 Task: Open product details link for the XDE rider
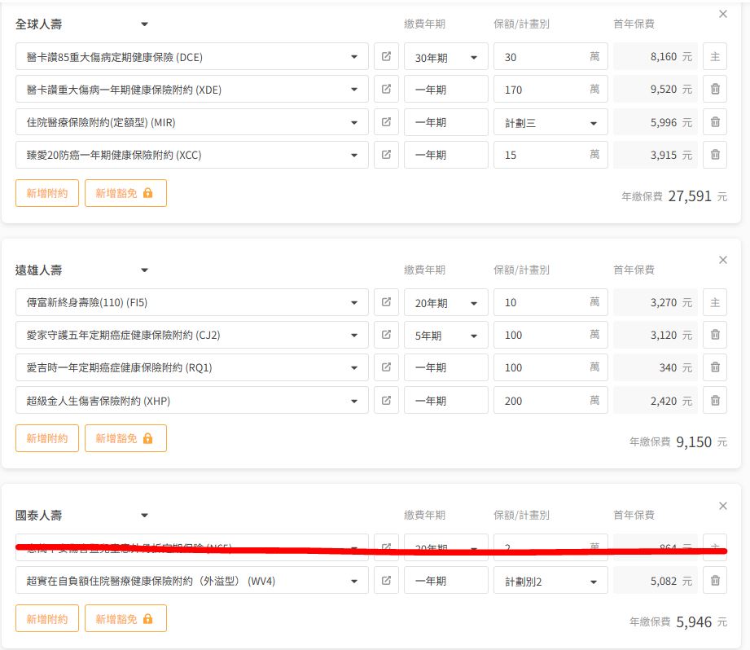(386, 89)
